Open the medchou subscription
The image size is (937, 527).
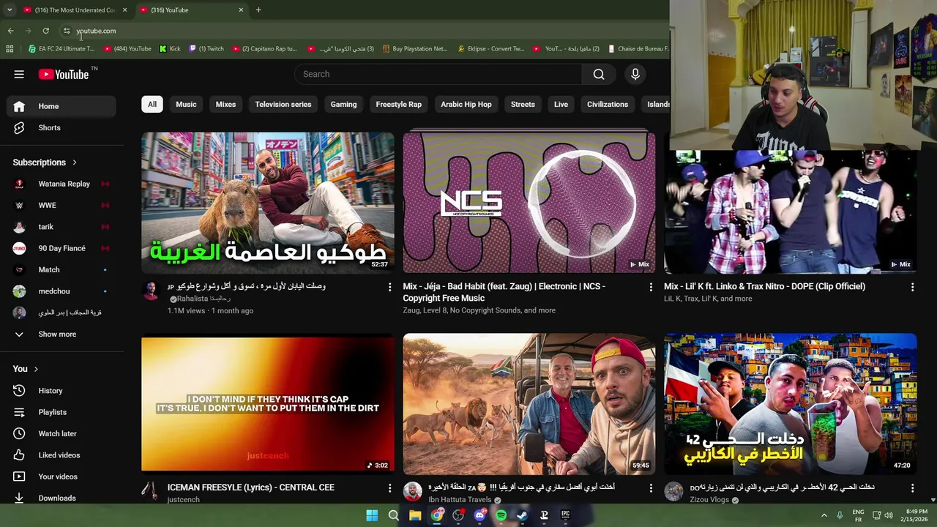(61, 291)
